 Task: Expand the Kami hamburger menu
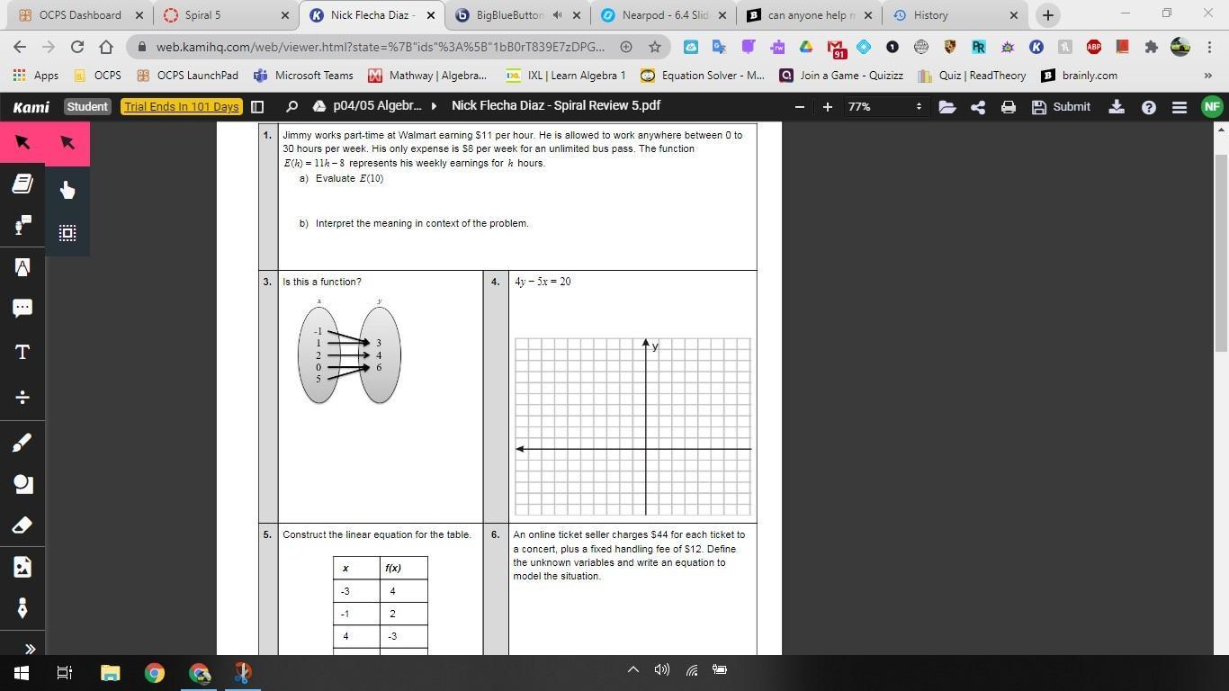(x=1180, y=107)
